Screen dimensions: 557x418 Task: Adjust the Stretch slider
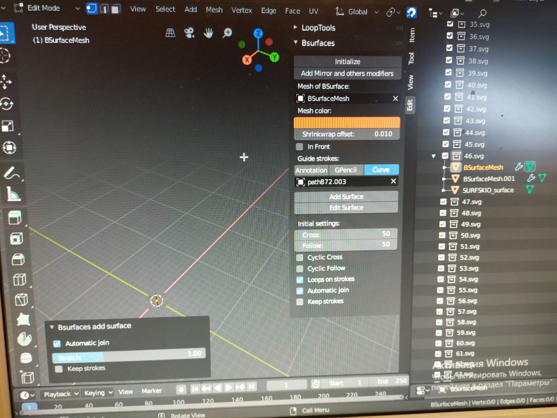(x=129, y=355)
